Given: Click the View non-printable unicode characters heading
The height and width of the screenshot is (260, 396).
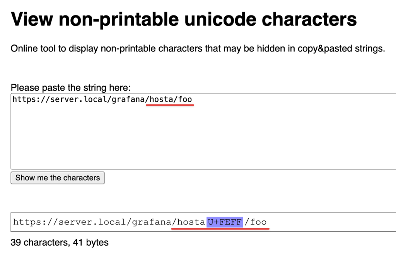Looking at the screenshot, I should pyautogui.click(x=184, y=19).
